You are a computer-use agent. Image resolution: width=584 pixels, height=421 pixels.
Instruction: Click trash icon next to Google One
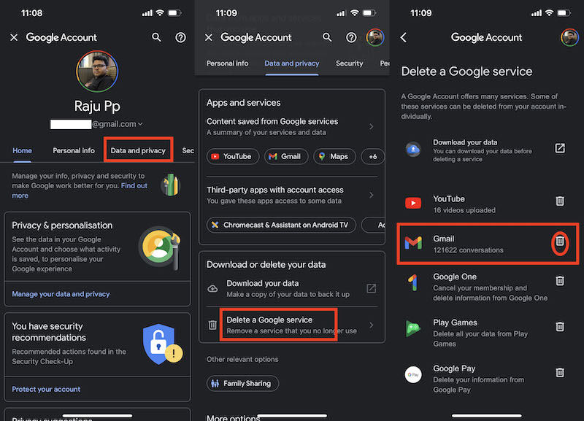point(560,281)
